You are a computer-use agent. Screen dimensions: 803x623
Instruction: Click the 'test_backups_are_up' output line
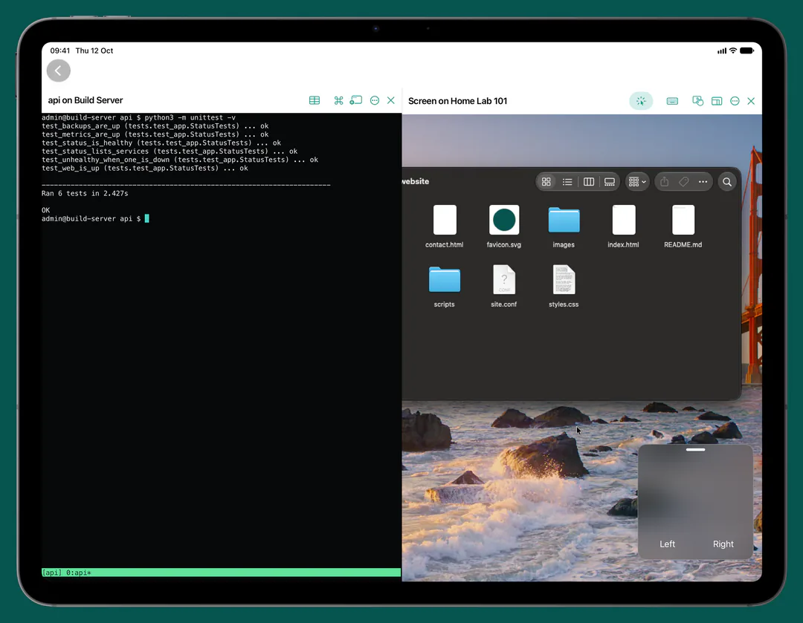155,125
